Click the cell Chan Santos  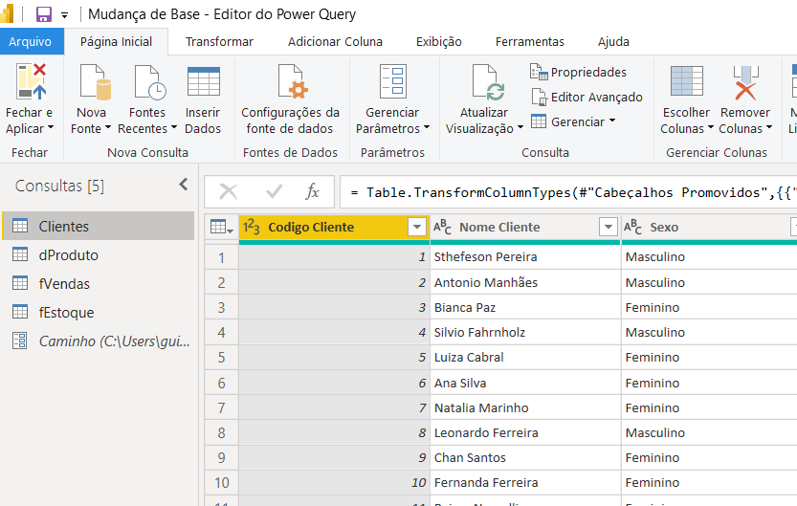(x=525, y=458)
